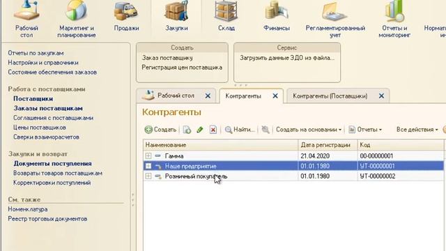Click Заказ поставщику in Создать panel

point(167,58)
